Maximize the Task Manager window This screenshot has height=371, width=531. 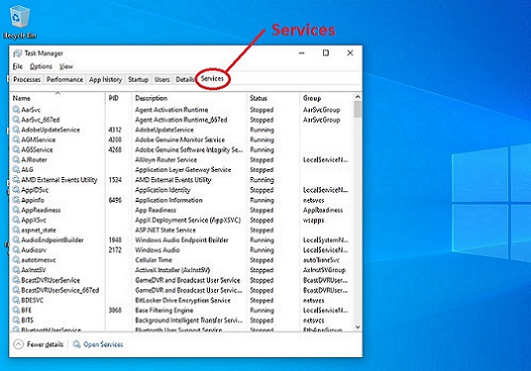(x=326, y=53)
